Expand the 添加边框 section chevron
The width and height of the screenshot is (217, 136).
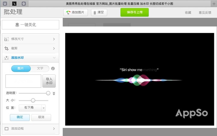[x=54, y=129]
